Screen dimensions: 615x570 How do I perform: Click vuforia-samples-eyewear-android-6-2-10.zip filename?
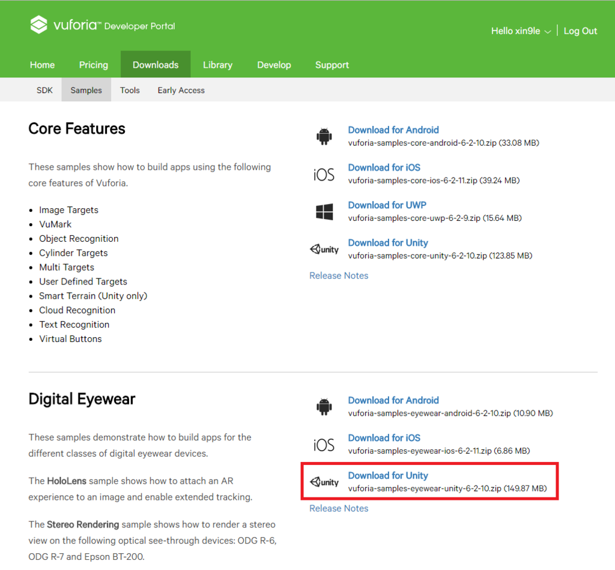click(x=429, y=413)
